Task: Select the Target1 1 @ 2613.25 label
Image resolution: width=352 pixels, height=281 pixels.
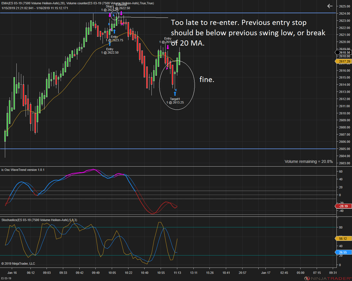Action: pos(175,101)
